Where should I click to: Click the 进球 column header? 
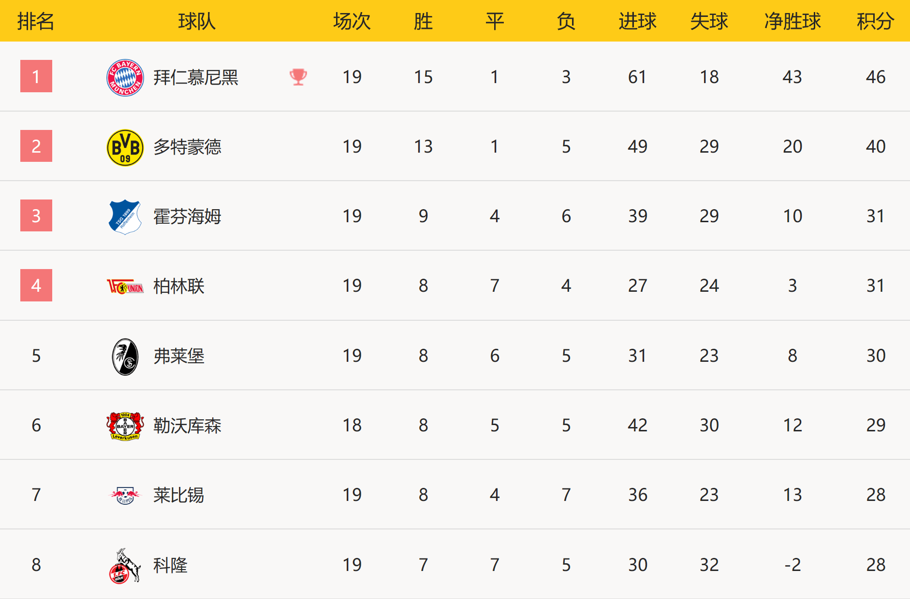637,21
